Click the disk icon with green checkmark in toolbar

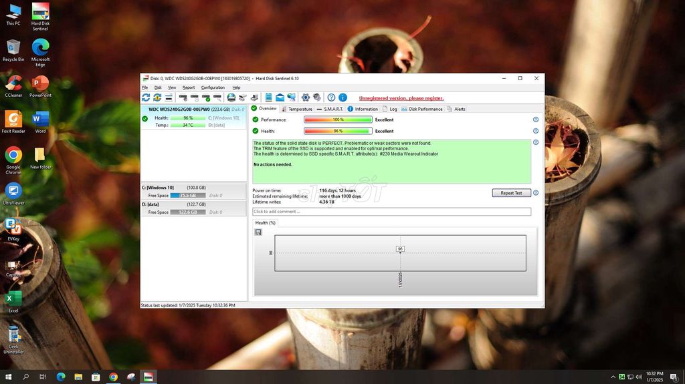tap(206, 98)
